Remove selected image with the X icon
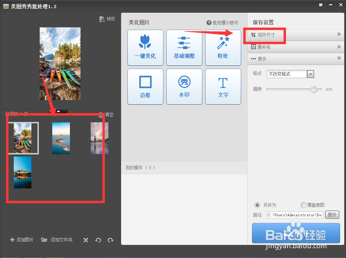346x258 pixels. (86, 240)
